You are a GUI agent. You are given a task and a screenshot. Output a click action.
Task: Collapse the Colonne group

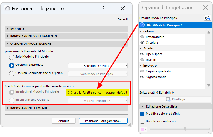tap(141, 31)
